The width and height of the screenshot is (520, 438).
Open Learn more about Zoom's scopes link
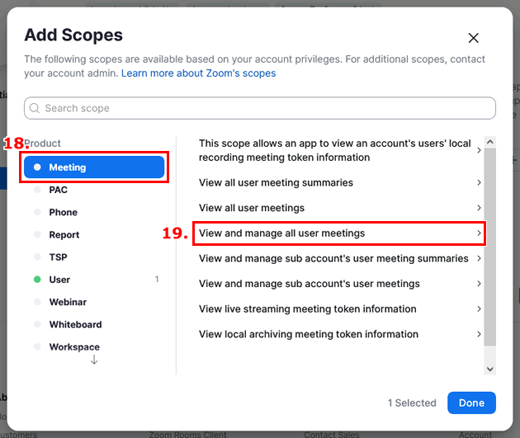click(x=198, y=73)
